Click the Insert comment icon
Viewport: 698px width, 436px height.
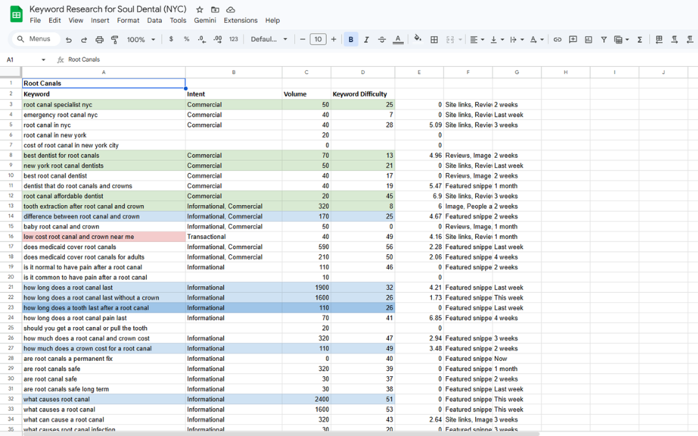click(573, 40)
